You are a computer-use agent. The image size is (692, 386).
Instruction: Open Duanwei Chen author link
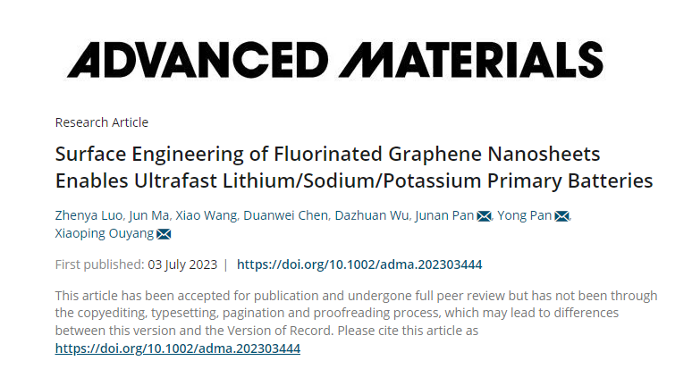pos(285,215)
